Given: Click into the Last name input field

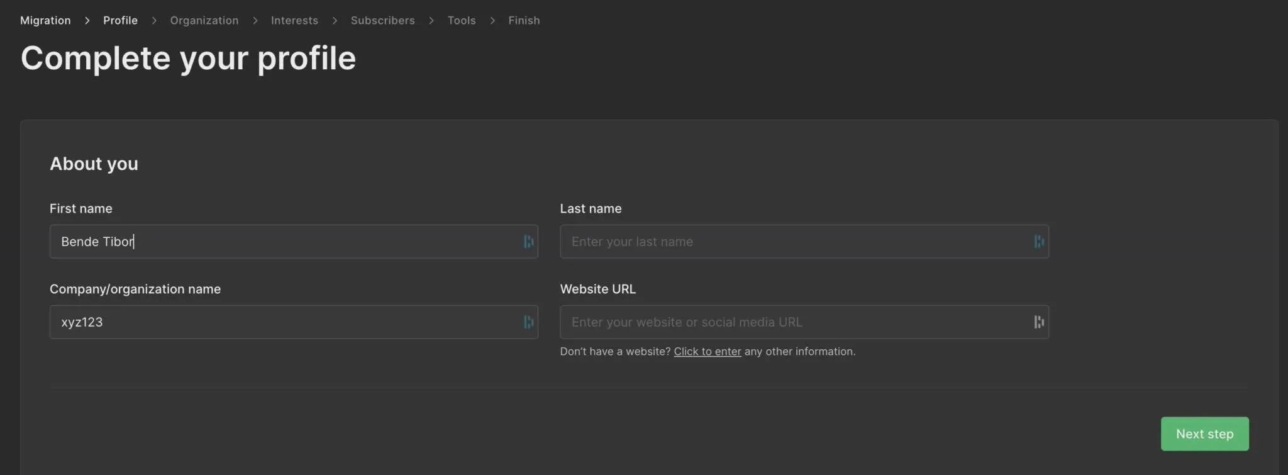Looking at the screenshot, I should click(x=792, y=242).
